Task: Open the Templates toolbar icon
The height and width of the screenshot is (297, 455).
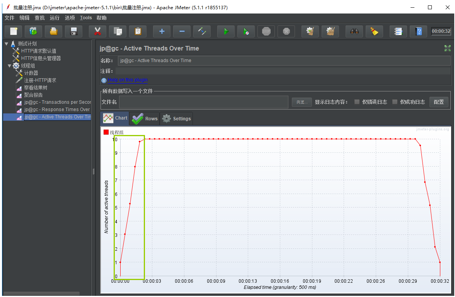Action: (x=33, y=31)
